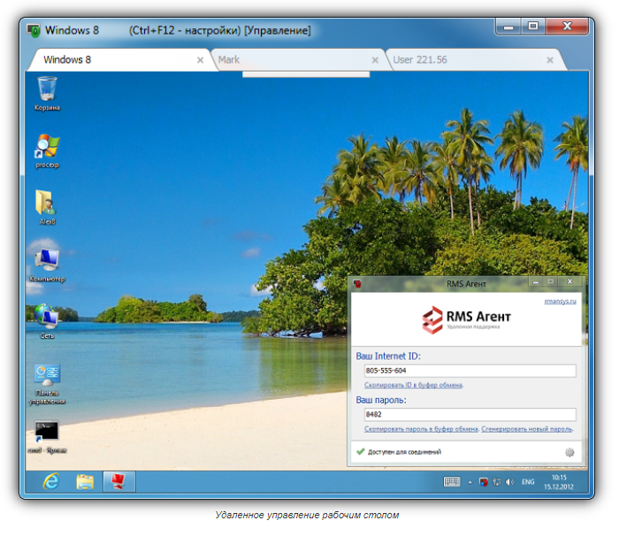Click the Сгенерировать новый пароль link
Viewport: 642px width, 536px height.
[x=527, y=429]
